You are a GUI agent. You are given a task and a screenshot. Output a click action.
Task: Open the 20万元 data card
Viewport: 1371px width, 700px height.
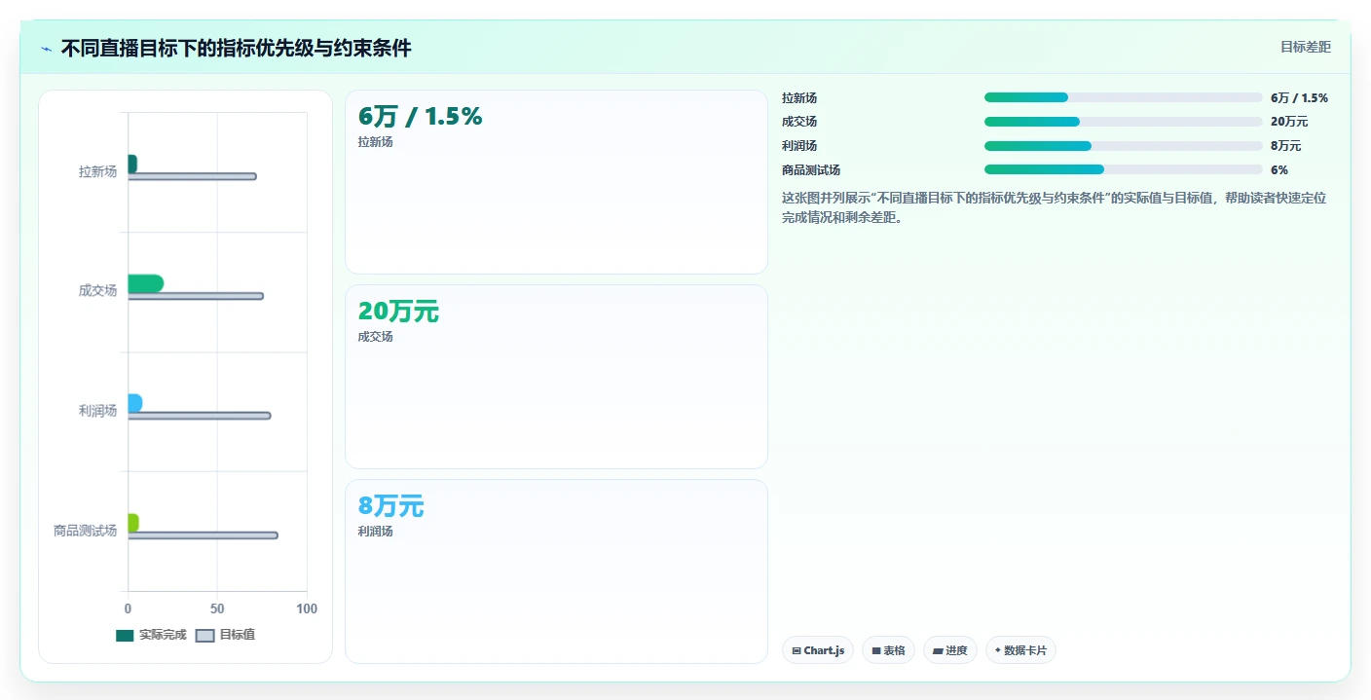tap(556, 377)
